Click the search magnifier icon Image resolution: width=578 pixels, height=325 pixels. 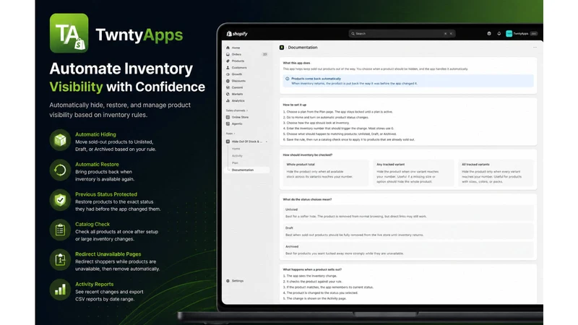353,33
